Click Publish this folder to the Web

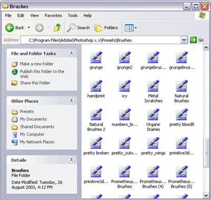[42, 74]
